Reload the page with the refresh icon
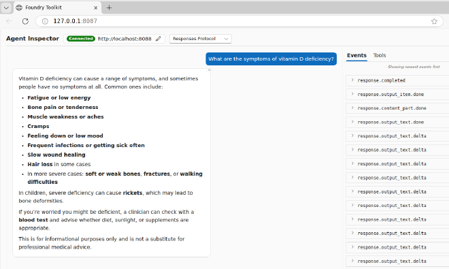449x269 pixels. pyautogui.click(x=25, y=21)
